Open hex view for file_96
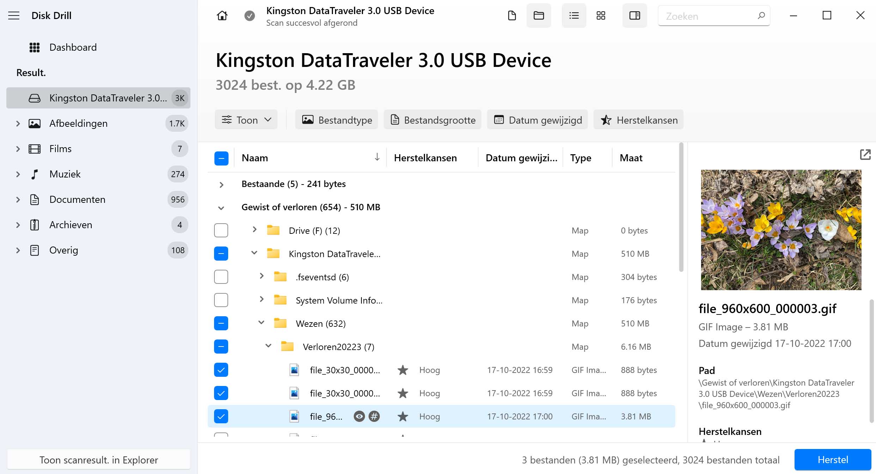 tap(374, 416)
